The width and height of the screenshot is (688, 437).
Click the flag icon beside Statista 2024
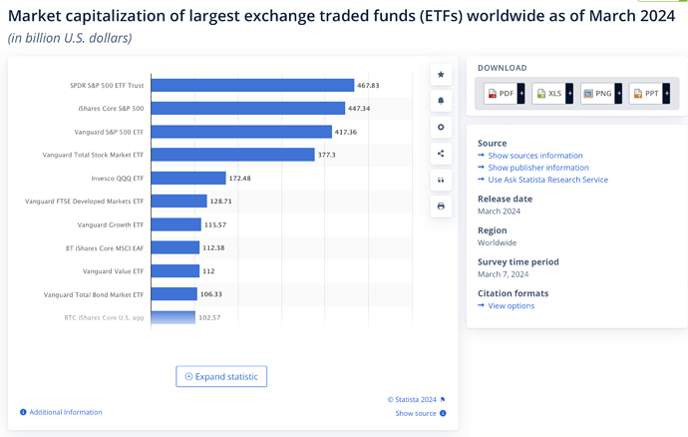click(443, 399)
